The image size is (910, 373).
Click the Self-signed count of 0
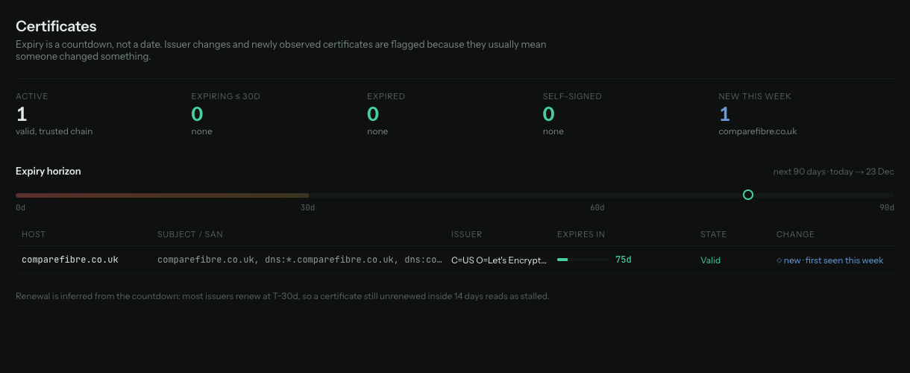(x=549, y=114)
